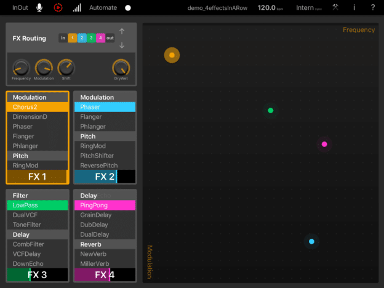Tap the routing up arrow
This screenshot has width=384, height=288.
[x=122, y=31]
